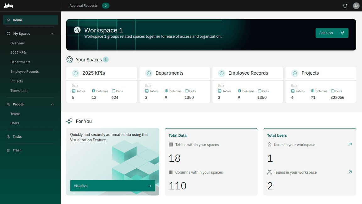Click the Visualize button arrow
Screen dimensions: 362x204
pyautogui.click(x=150, y=186)
